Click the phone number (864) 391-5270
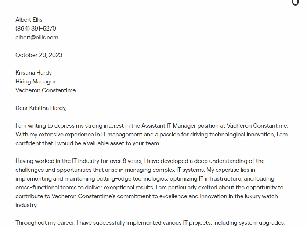 click(x=36, y=29)
